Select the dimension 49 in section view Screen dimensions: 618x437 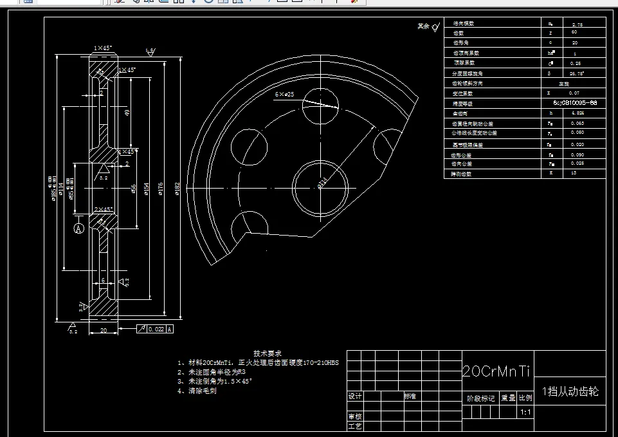(127, 113)
